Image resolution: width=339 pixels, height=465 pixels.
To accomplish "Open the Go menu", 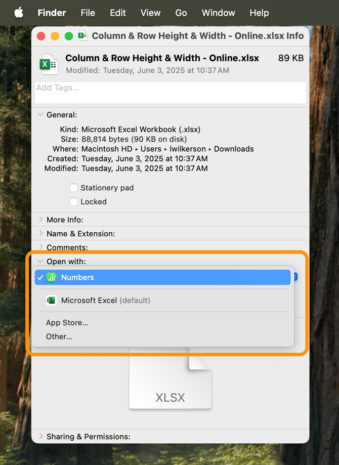I will (x=181, y=13).
